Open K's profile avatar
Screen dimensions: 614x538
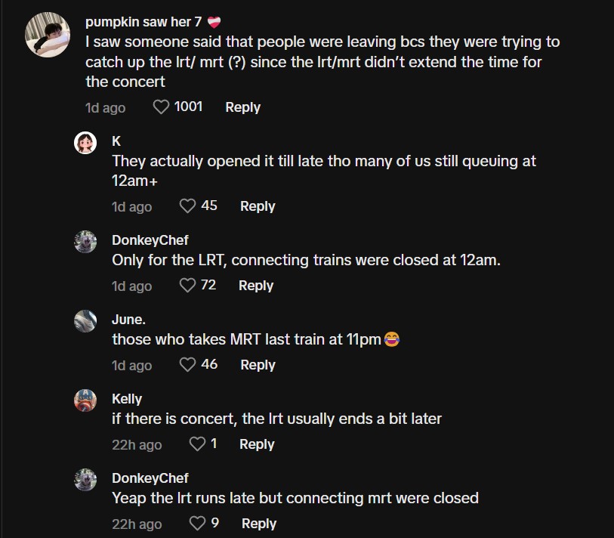point(85,143)
